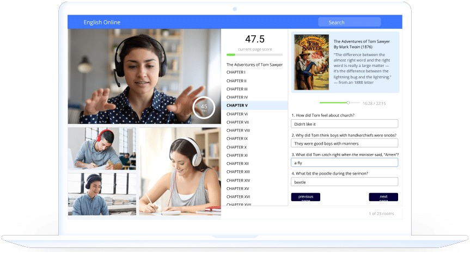
Task: Edit the 'beetle' answer field
Action: 344,182
